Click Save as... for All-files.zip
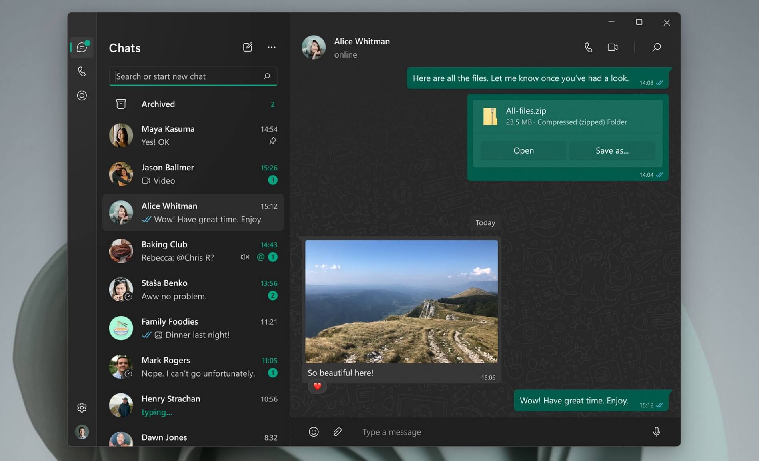The image size is (759, 461). click(x=612, y=150)
